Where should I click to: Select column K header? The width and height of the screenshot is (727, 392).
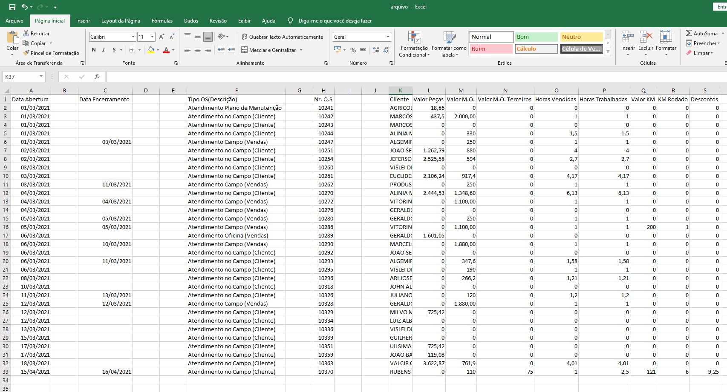pyautogui.click(x=400, y=90)
